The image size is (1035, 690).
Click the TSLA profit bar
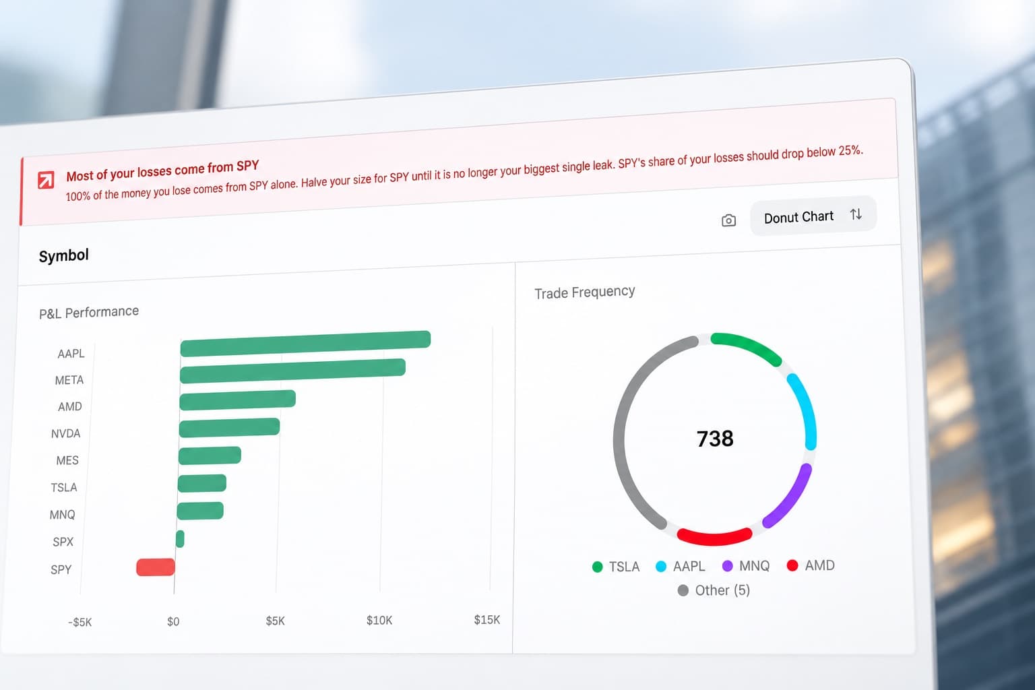click(x=202, y=483)
